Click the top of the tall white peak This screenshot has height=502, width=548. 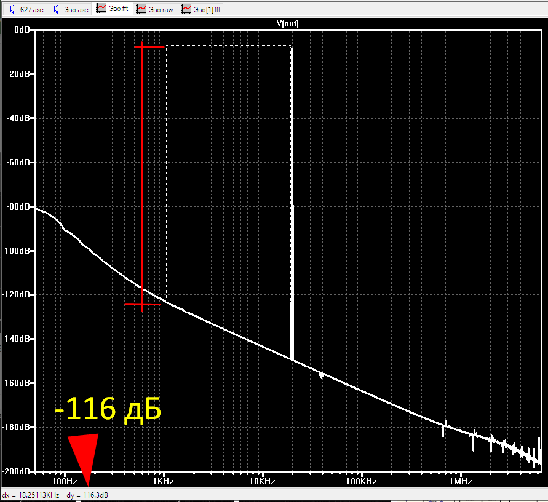point(292,48)
